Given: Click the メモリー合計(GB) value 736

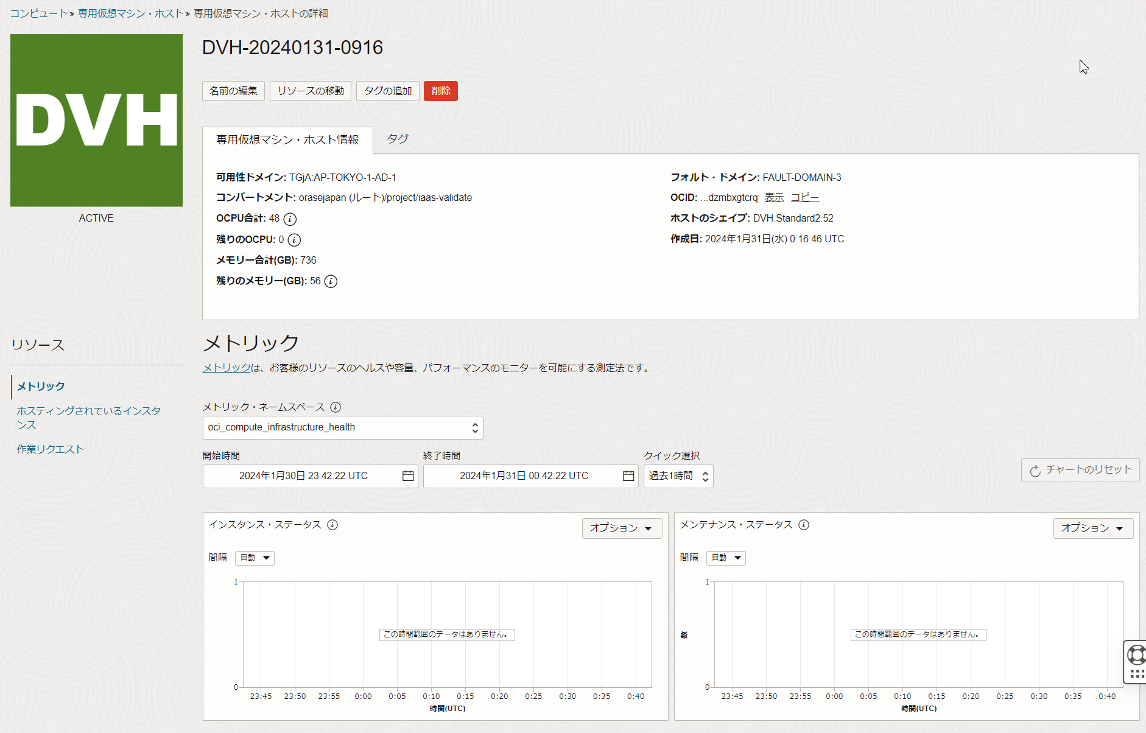Looking at the screenshot, I should point(308,260).
